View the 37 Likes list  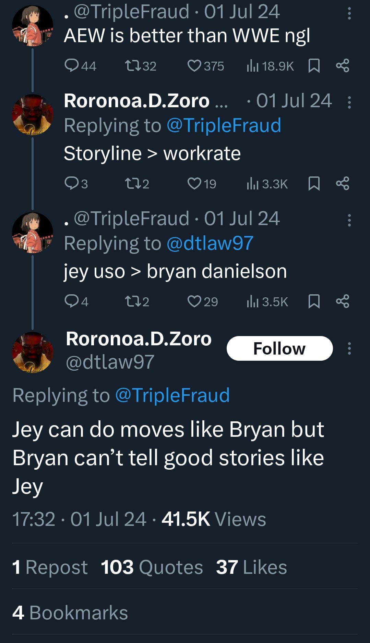pyautogui.click(x=251, y=567)
